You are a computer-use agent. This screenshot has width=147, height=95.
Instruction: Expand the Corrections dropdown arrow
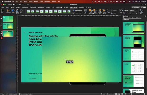coord(10,11)
